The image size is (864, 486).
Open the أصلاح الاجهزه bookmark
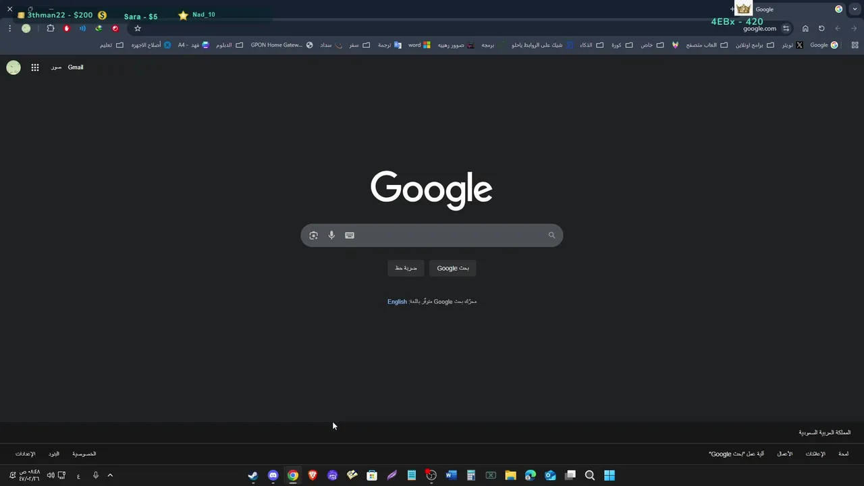tap(151, 45)
